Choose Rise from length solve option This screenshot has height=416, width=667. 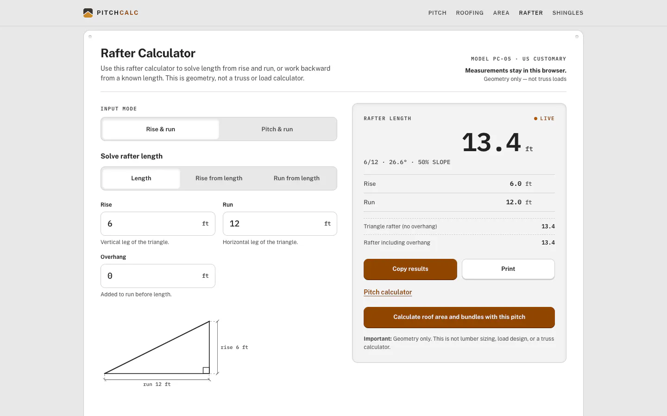click(219, 178)
